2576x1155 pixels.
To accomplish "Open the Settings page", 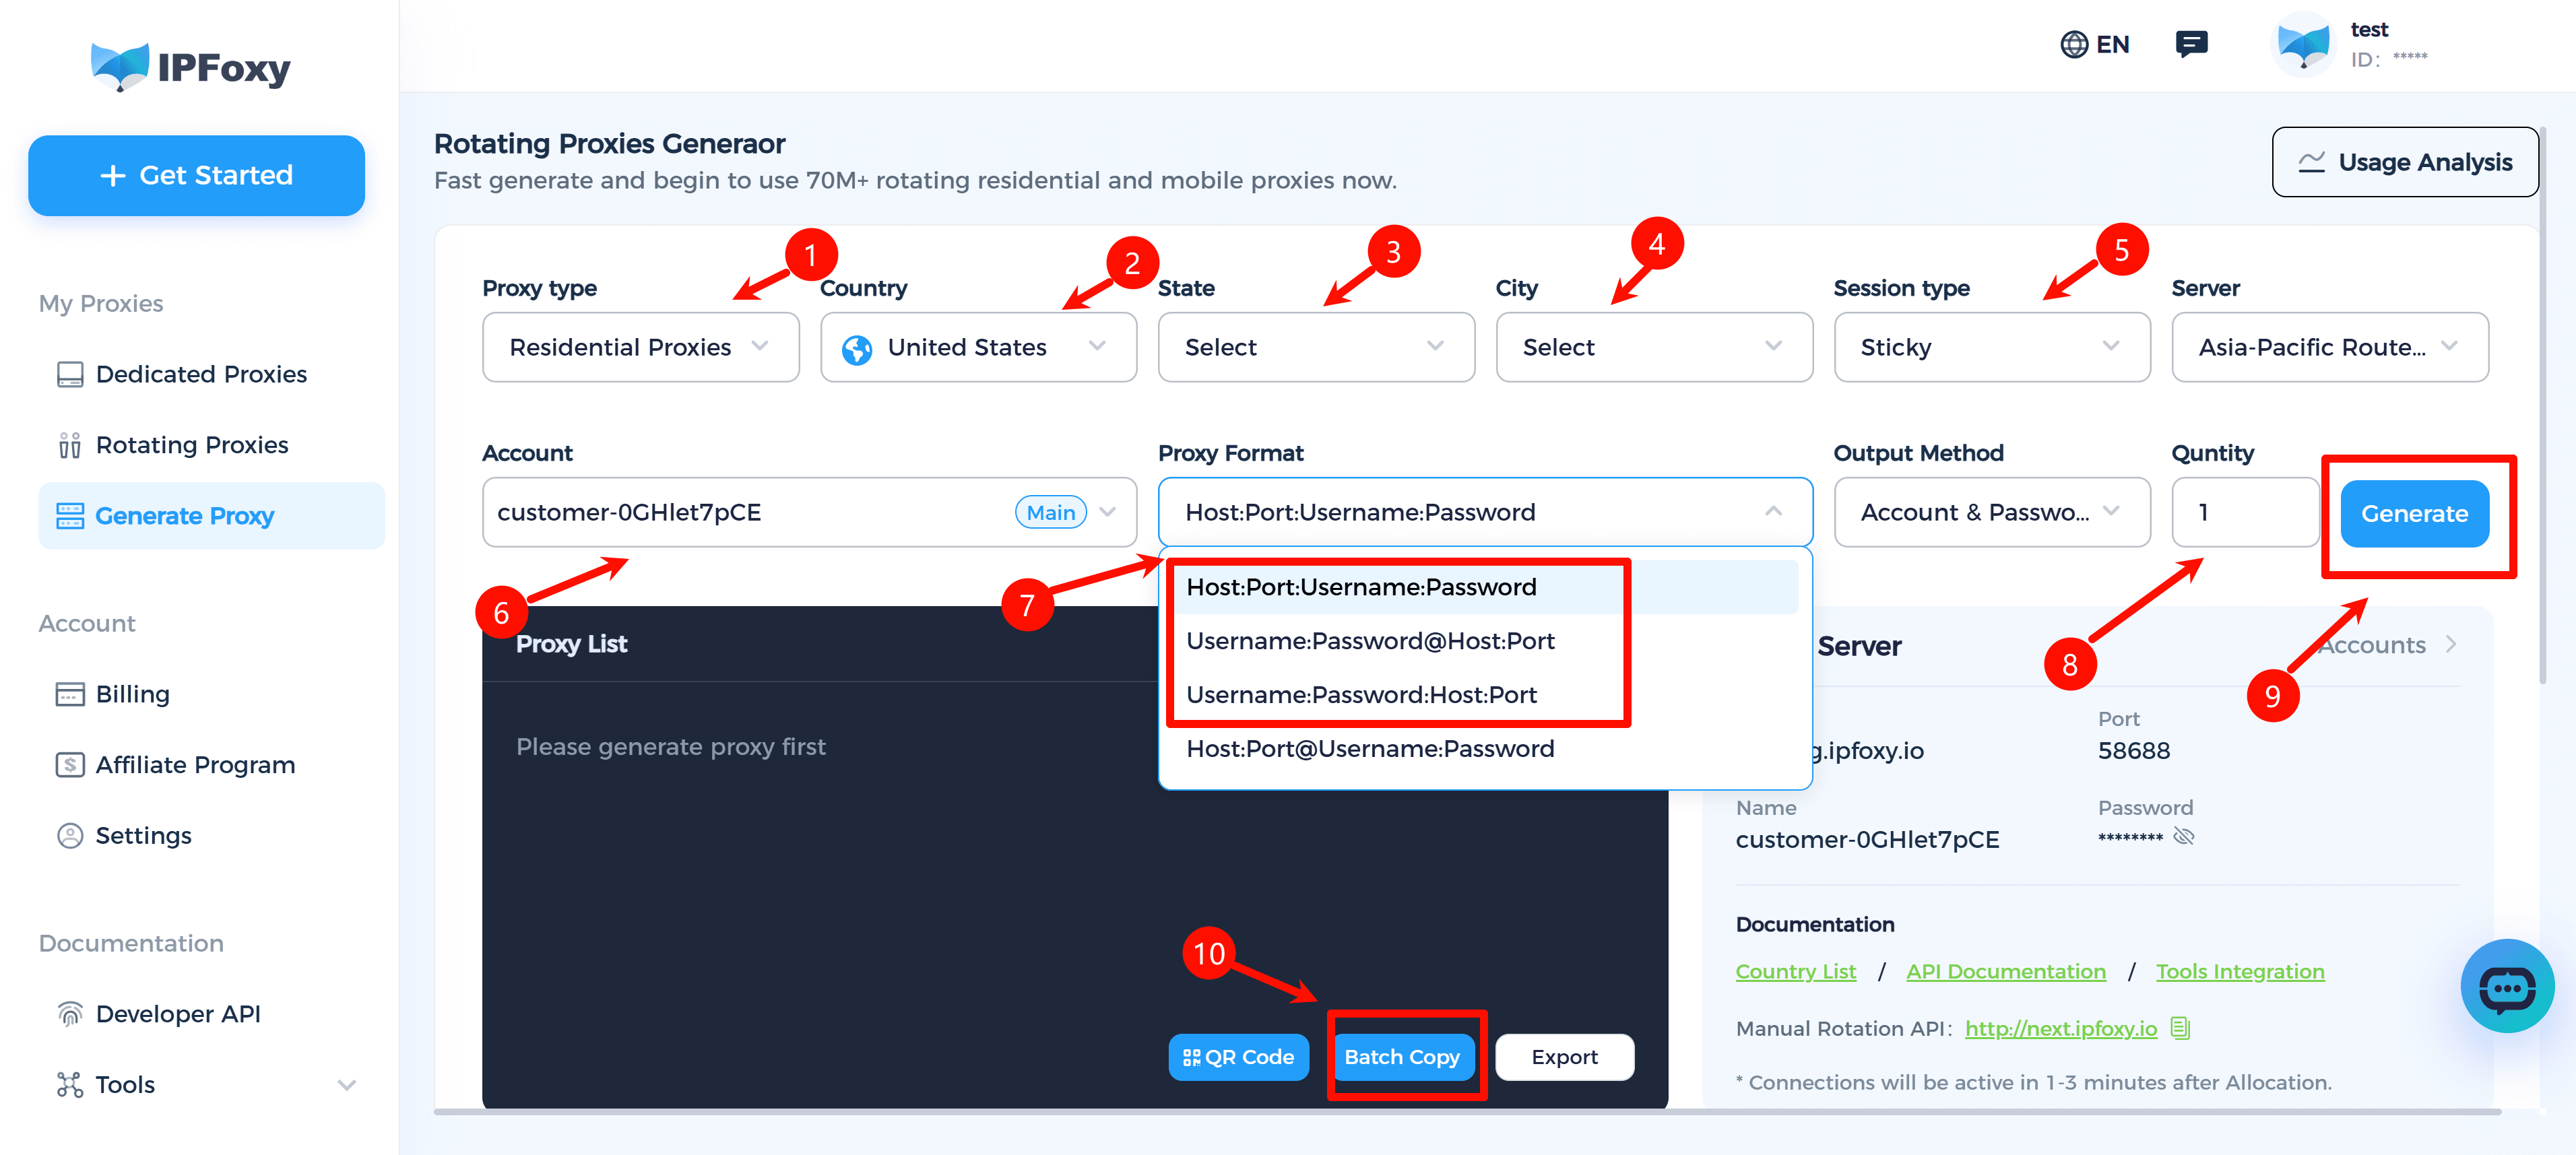I will click(143, 836).
